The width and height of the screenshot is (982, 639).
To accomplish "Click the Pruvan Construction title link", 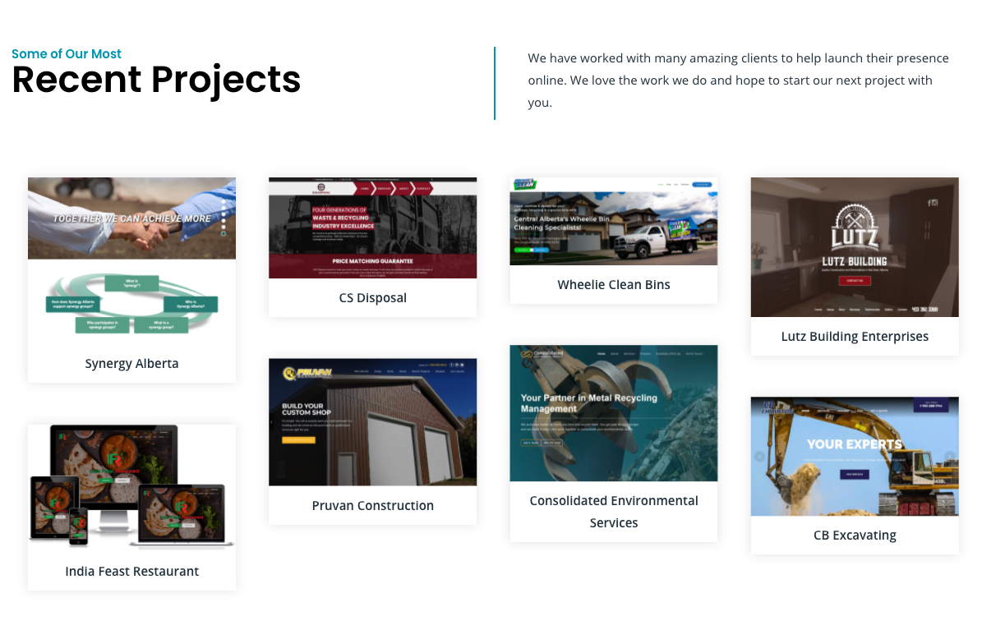I will click(372, 505).
